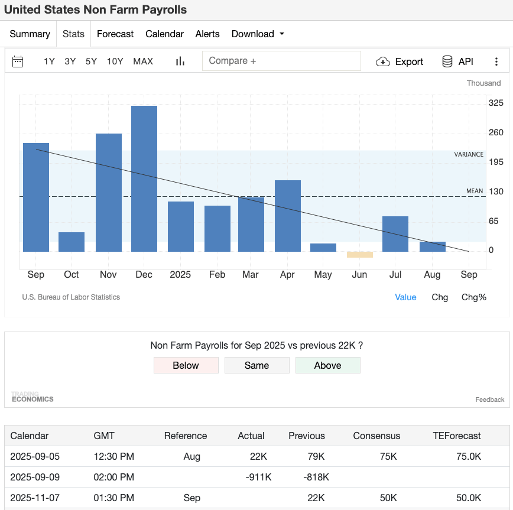Switch to the Forecast tab
This screenshot has width=513, height=510.
coord(115,34)
